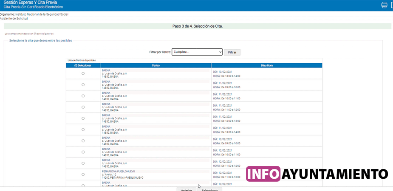Image resolution: width=393 pixels, height=191 pixels.
Task: Click the printer icon in header
Action: 384,5
